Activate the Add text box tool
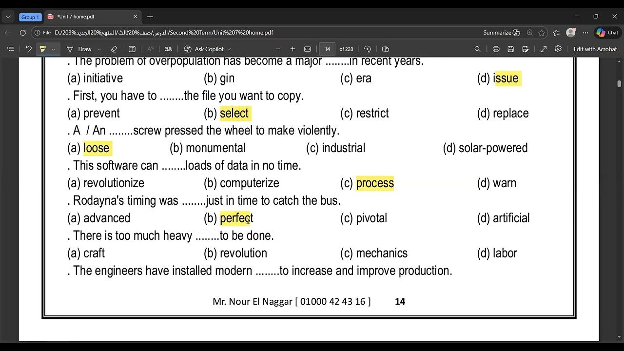 (132, 49)
